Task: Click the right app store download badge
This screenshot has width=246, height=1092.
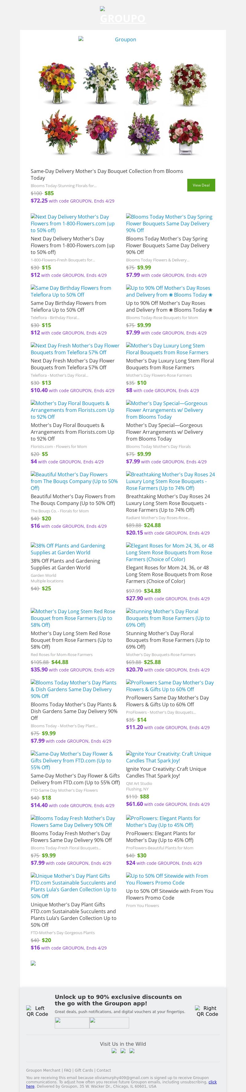Action: pyautogui.click(x=109, y=1023)
